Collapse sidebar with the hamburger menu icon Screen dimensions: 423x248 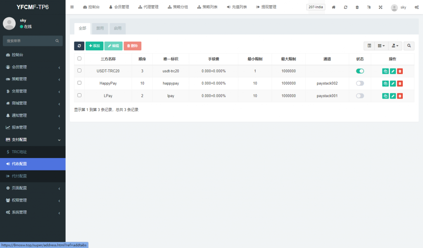pyautogui.click(x=72, y=7)
